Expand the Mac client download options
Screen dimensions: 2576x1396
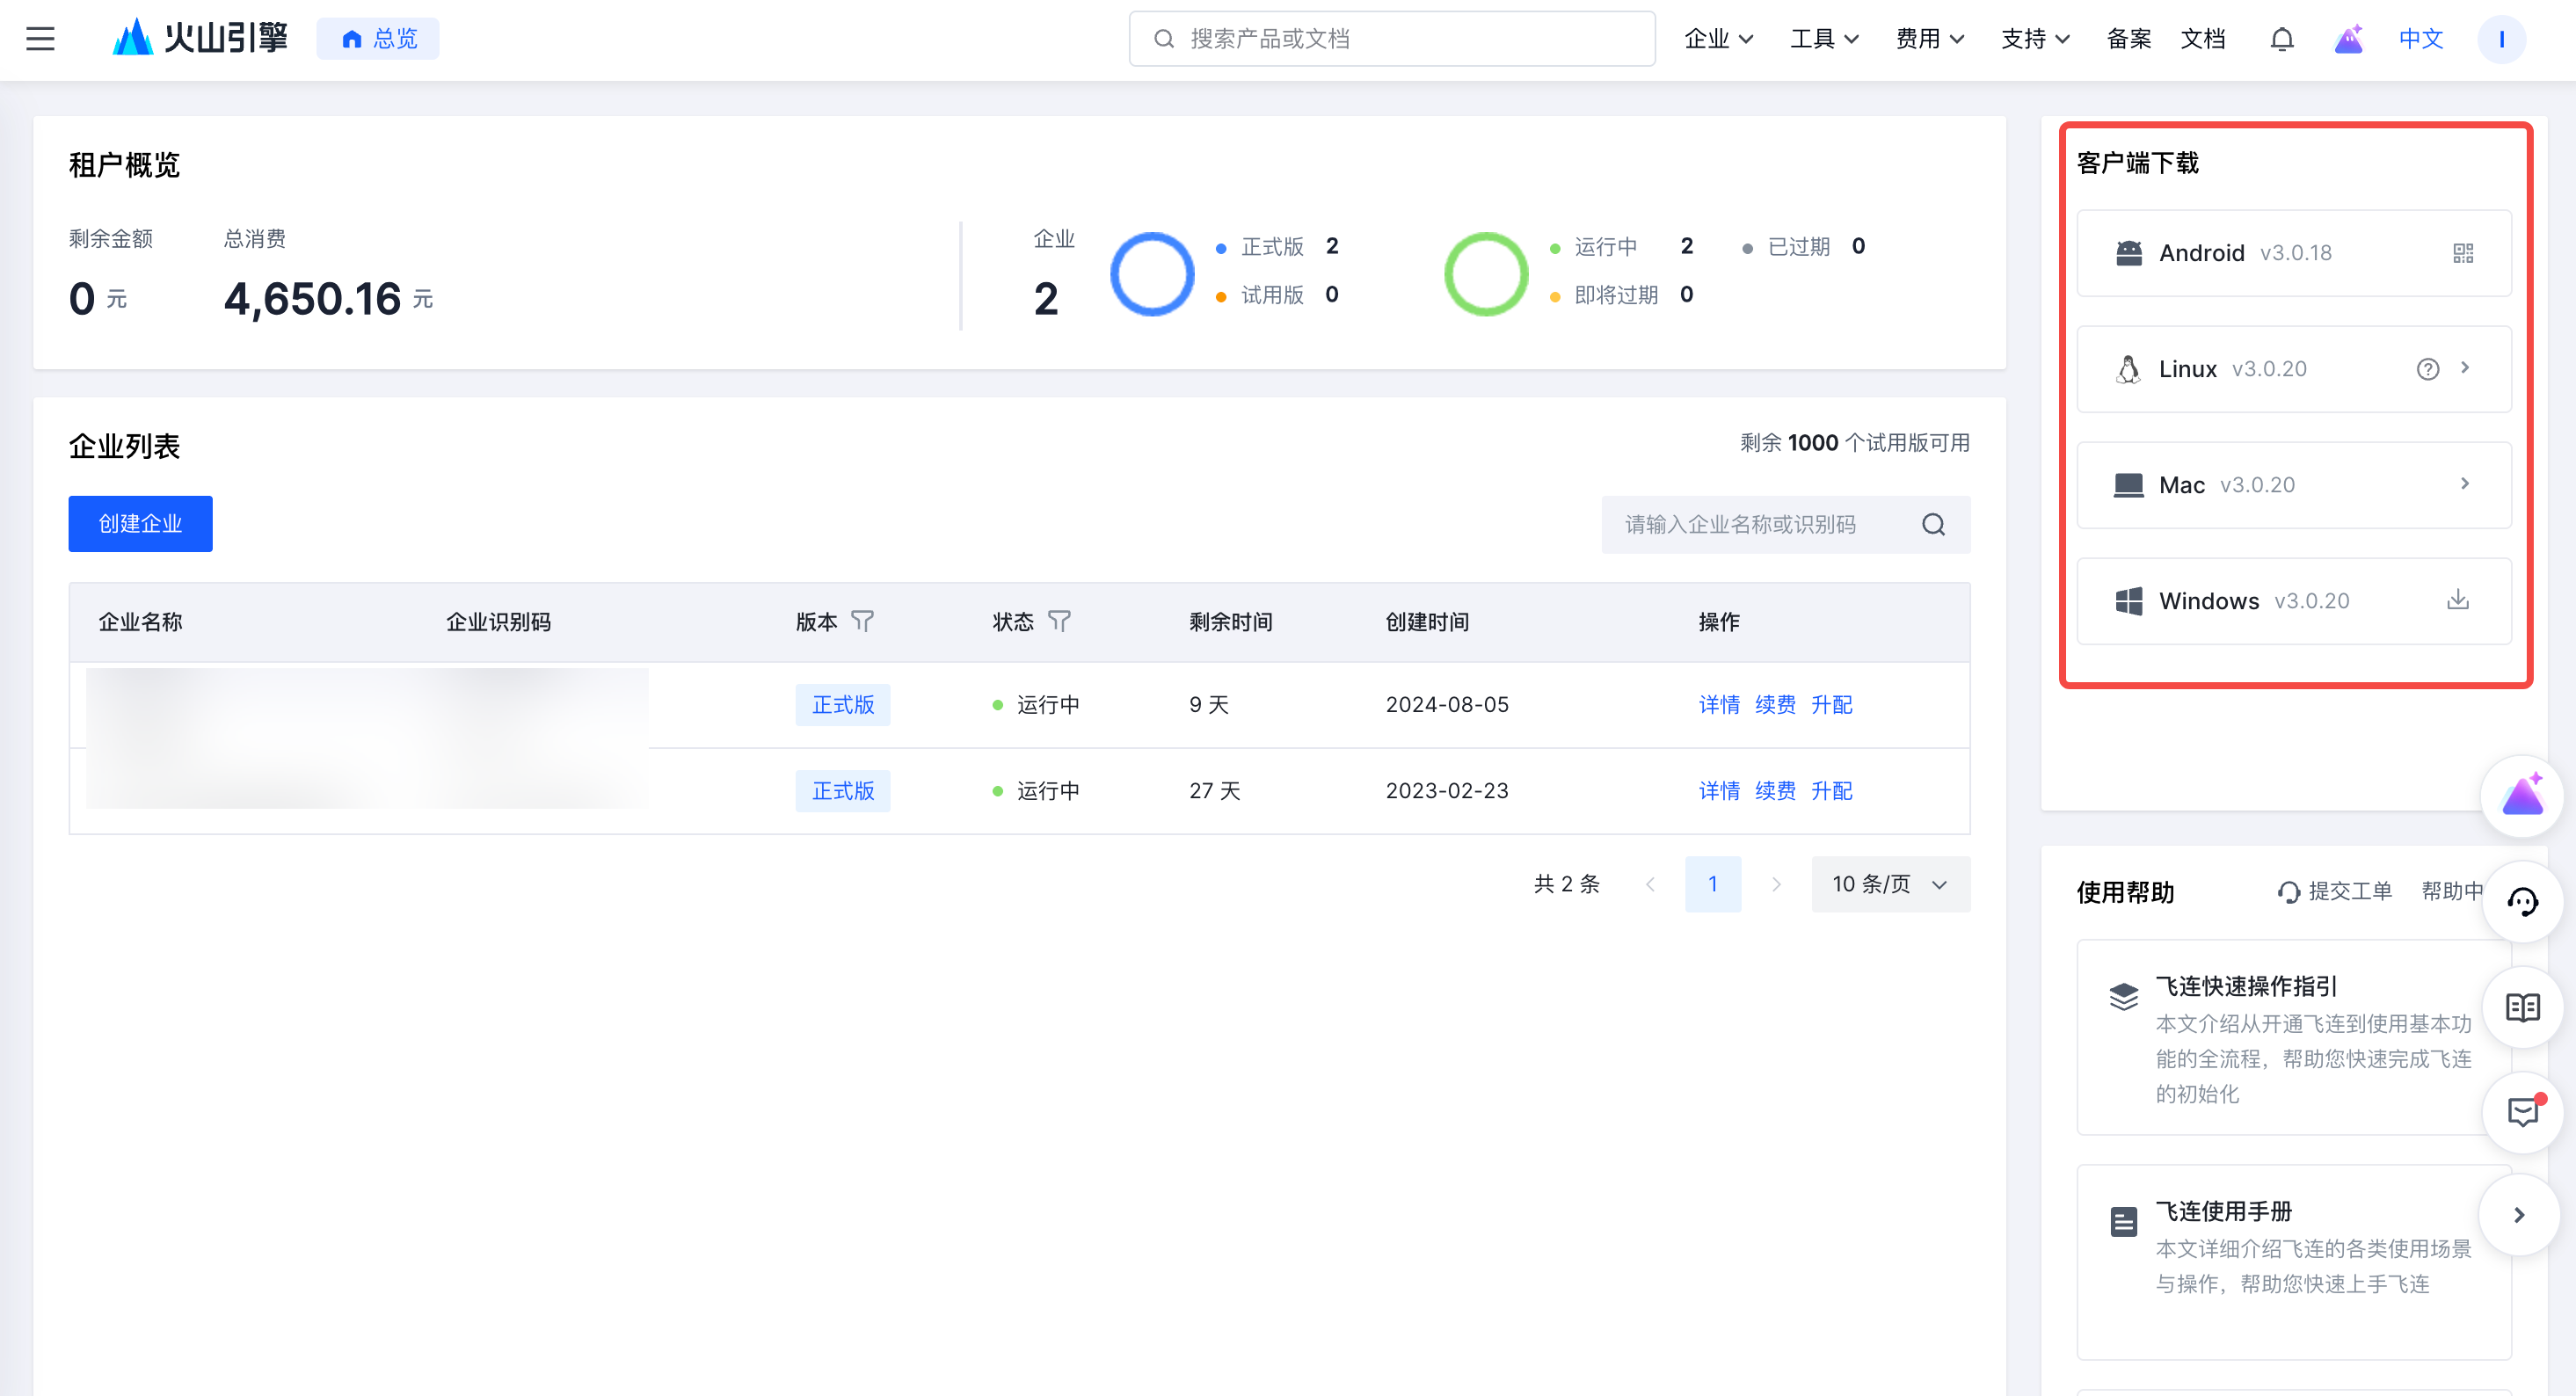(x=2464, y=484)
